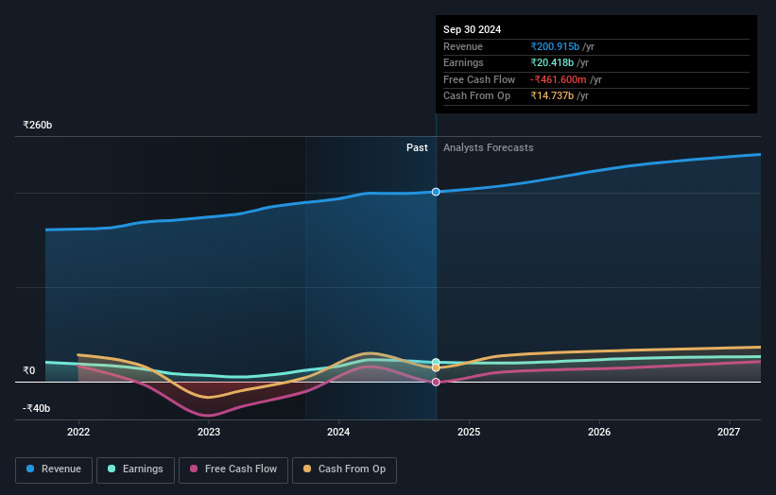Click the Earnings teal data point marker
Viewport: 776px width, 495px height.
click(x=436, y=362)
